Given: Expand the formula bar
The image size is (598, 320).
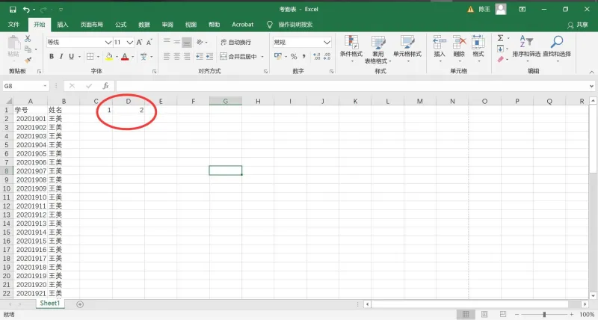Looking at the screenshot, I should click(x=591, y=86).
